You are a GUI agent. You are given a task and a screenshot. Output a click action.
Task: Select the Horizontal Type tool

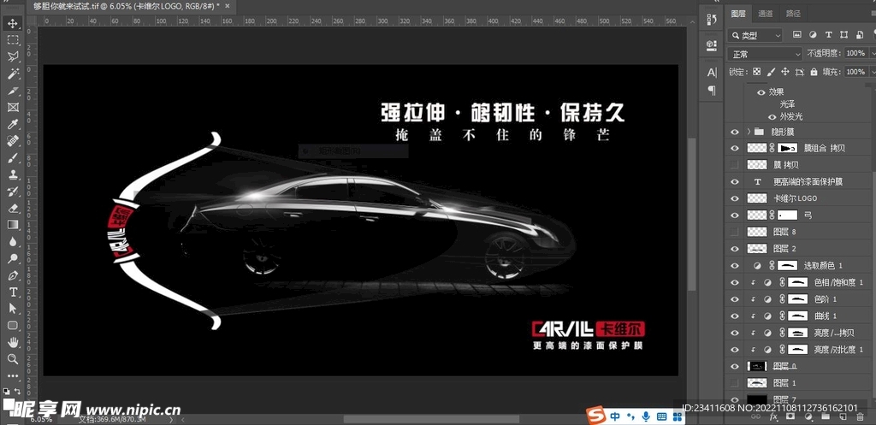pyautogui.click(x=13, y=292)
